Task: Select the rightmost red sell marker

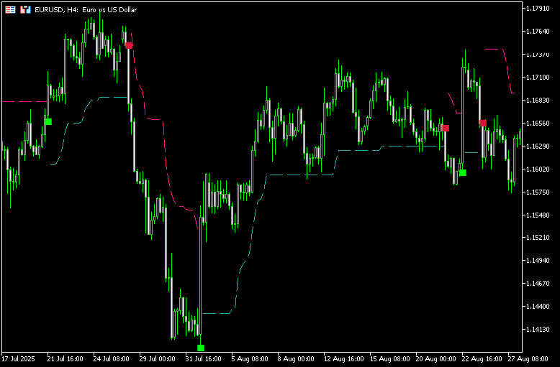Action: click(482, 123)
